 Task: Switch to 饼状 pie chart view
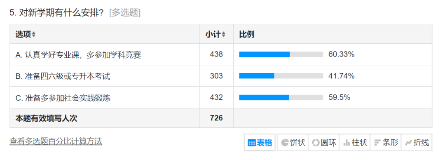(293, 142)
